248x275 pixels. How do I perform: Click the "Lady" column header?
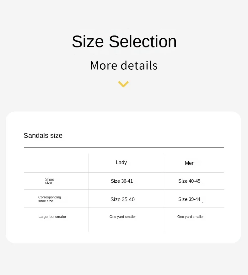121,163
